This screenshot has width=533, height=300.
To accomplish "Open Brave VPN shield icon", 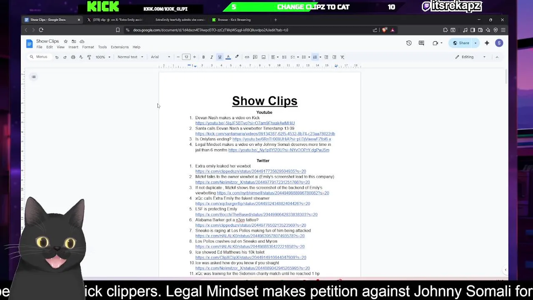I will pyautogui.click(x=496, y=30).
